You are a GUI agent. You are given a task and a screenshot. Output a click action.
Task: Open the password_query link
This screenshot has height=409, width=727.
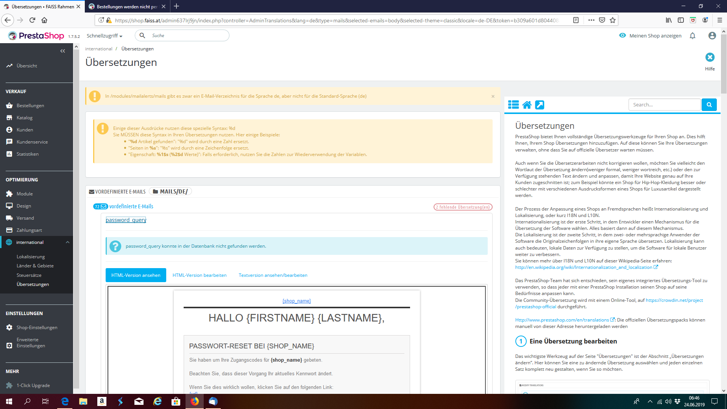click(x=126, y=220)
